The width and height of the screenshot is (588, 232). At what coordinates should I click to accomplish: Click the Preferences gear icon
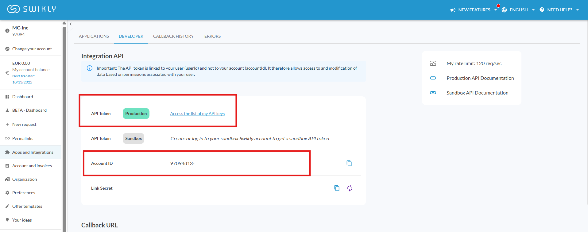tap(7, 193)
